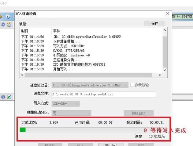193x146 pixels.
Task: Expand the 隐藏启动分区 dropdown
Action: 71,113
